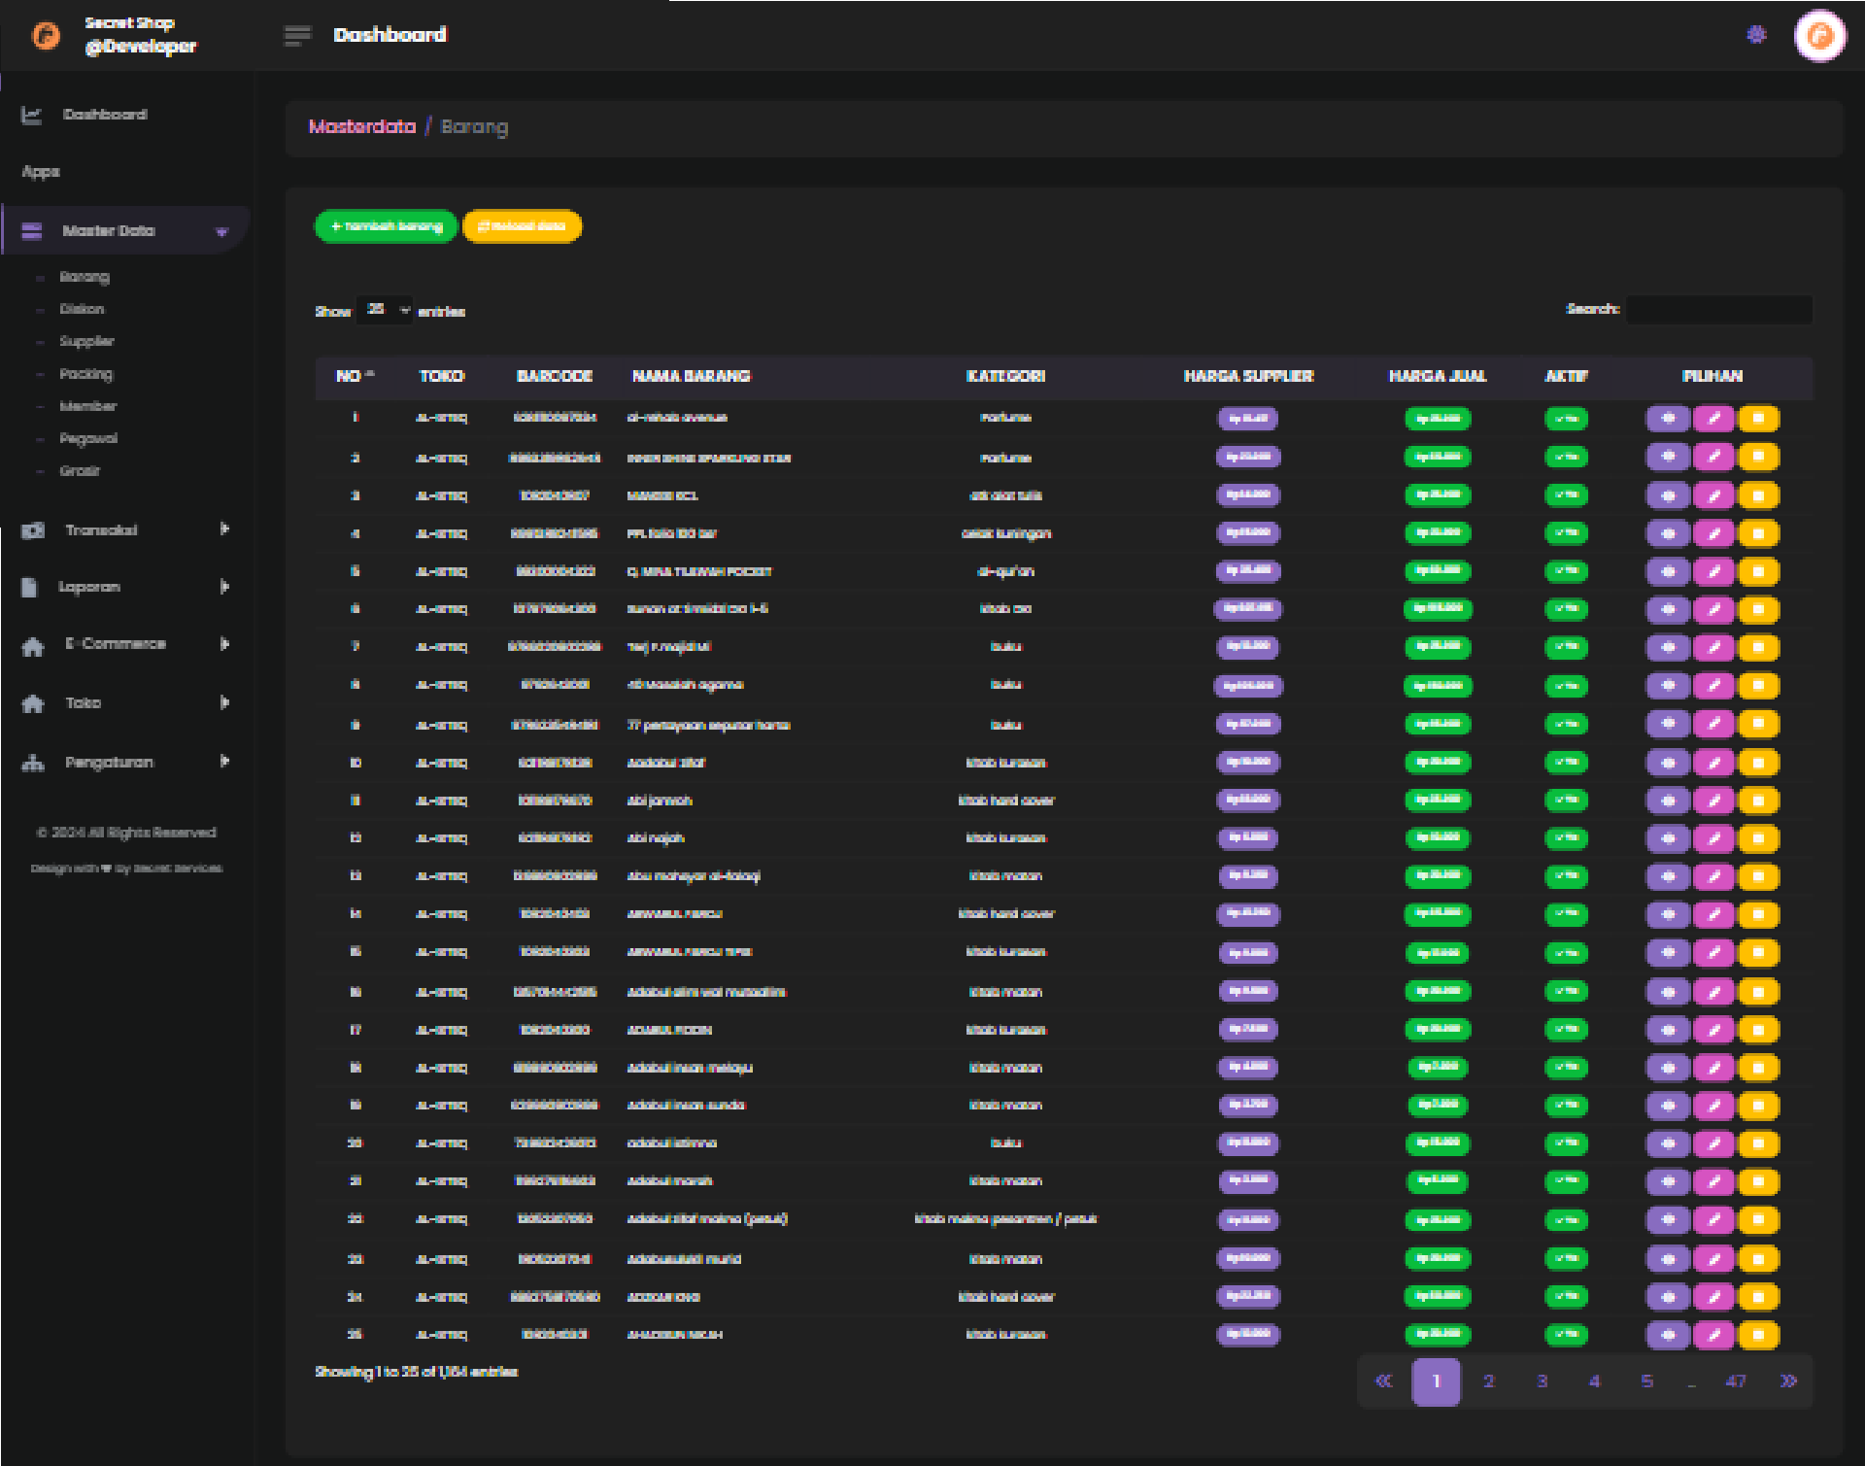Open the settings gear icon in header
This screenshot has height=1466, width=1865.
pos(1756,35)
